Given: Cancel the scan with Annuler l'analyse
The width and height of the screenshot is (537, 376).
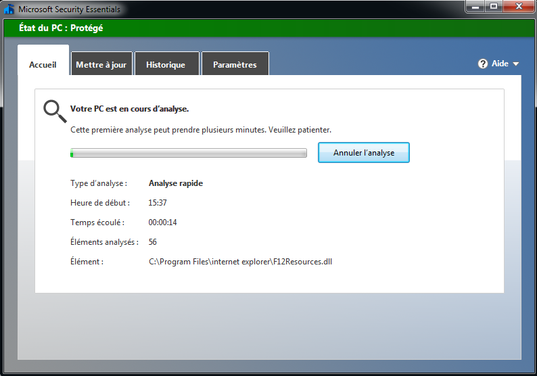Looking at the screenshot, I should (364, 153).
